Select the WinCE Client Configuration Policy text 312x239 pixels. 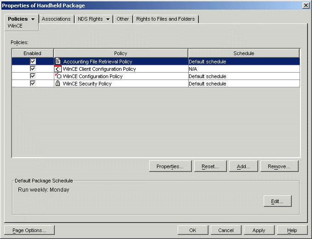(x=99, y=69)
